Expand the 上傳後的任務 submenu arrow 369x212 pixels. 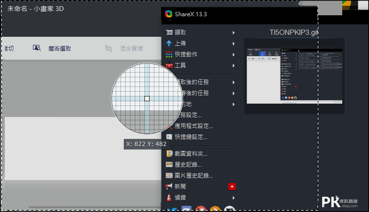click(x=233, y=93)
